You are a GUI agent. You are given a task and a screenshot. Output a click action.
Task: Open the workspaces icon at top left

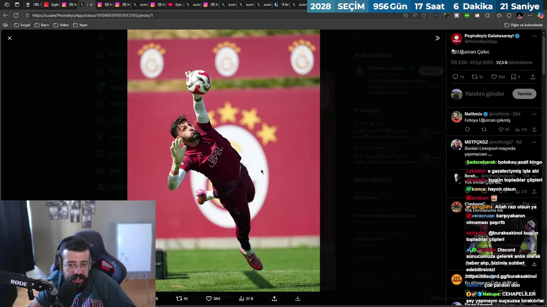tap(6, 5)
